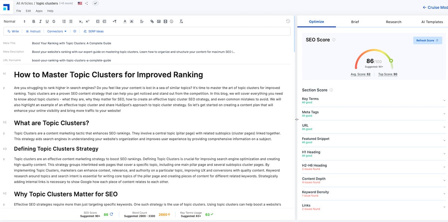Open the Connectors dropdown
448x222 pixels.
[57, 31]
